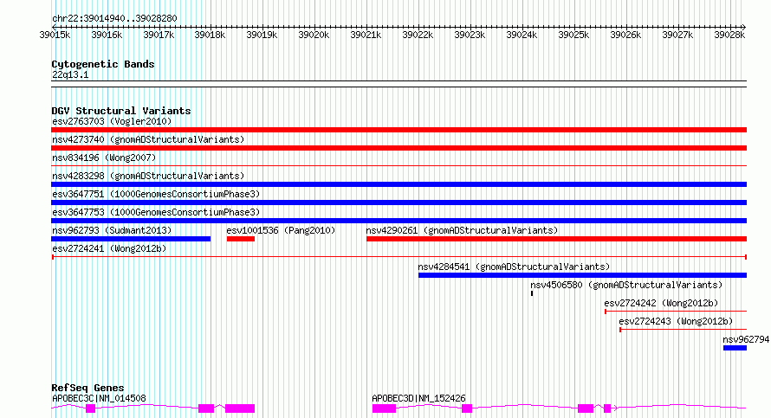
Task: Click the APOBEC3D|NM_152426 gene label
Action: [x=418, y=398]
